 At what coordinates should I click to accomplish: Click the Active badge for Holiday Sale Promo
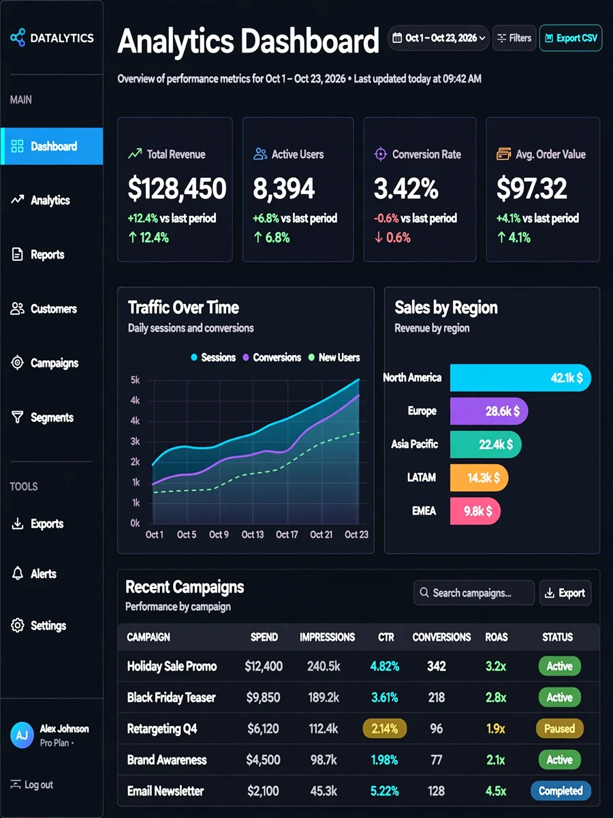point(559,666)
